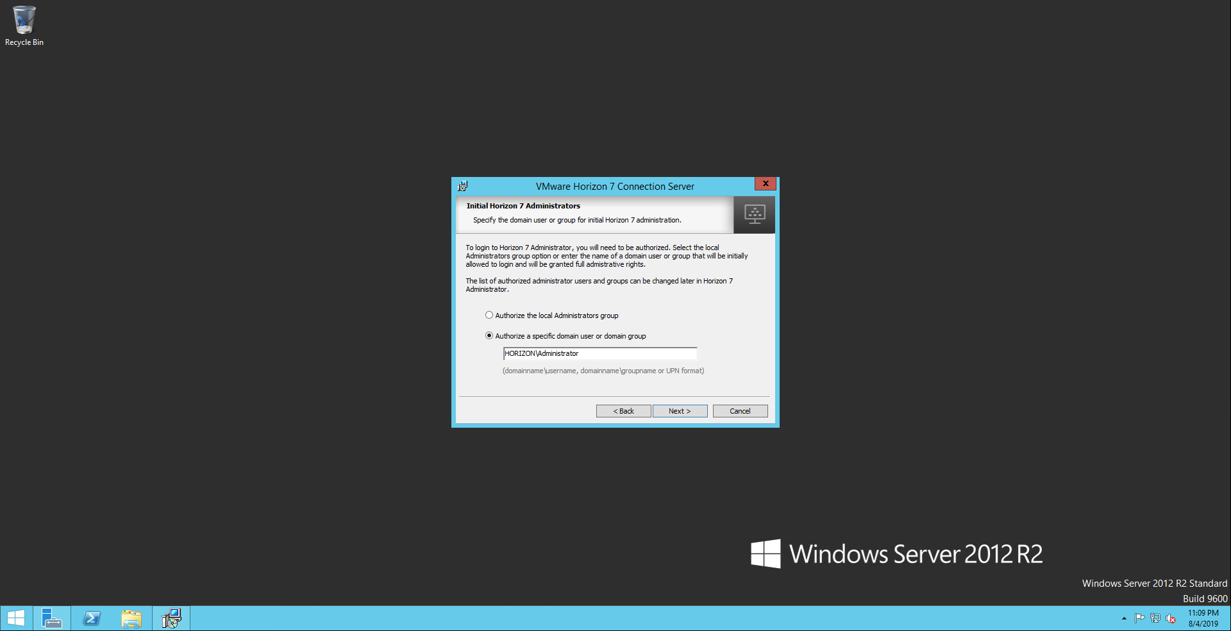Open Server Manager from the taskbar
1231x631 pixels.
click(x=51, y=619)
